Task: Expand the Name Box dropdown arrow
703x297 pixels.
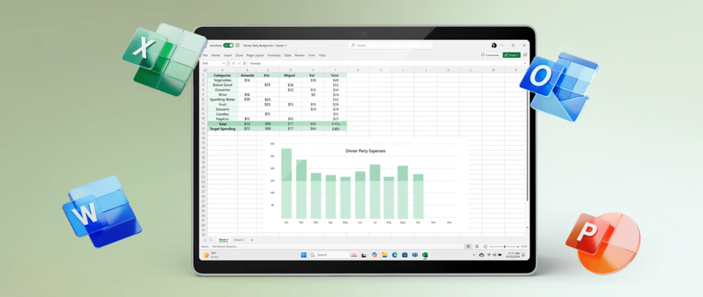Action: coord(224,64)
